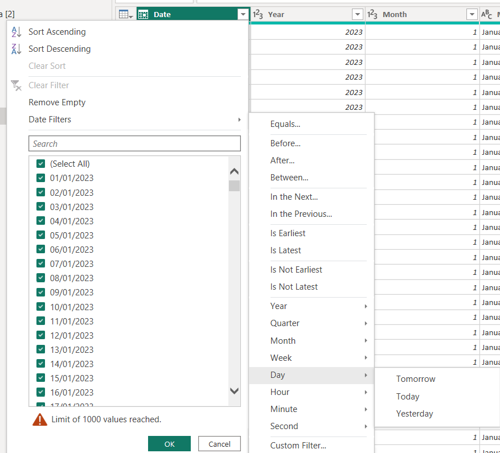Select Is Not Earliest filter
Screen dimensions: 500x453
tap(296, 270)
